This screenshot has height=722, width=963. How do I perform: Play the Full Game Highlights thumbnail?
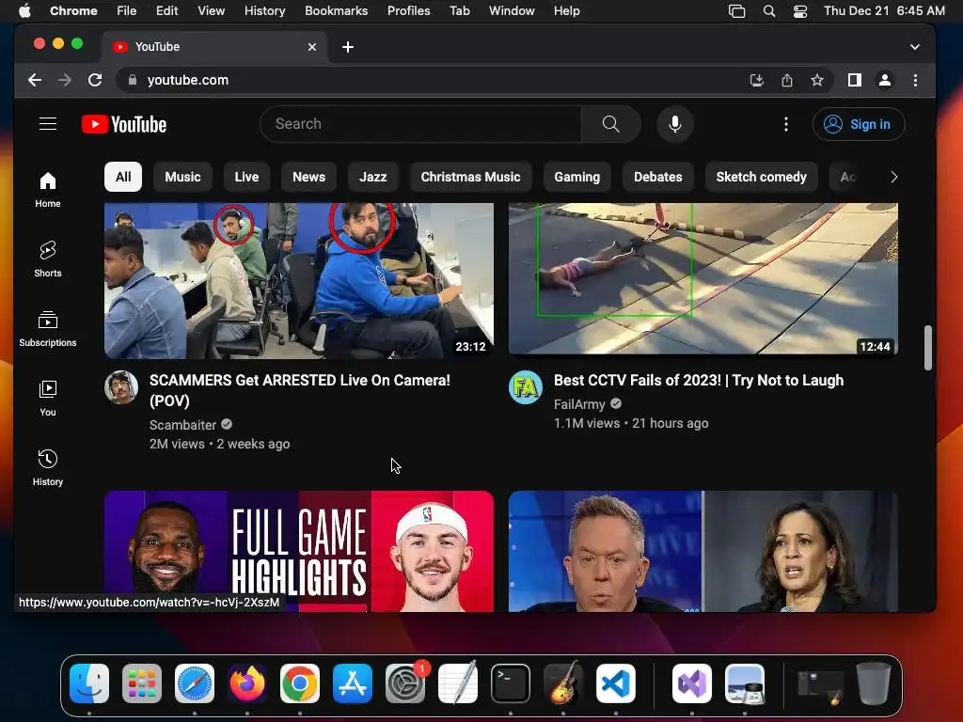pyautogui.click(x=298, y=551)
